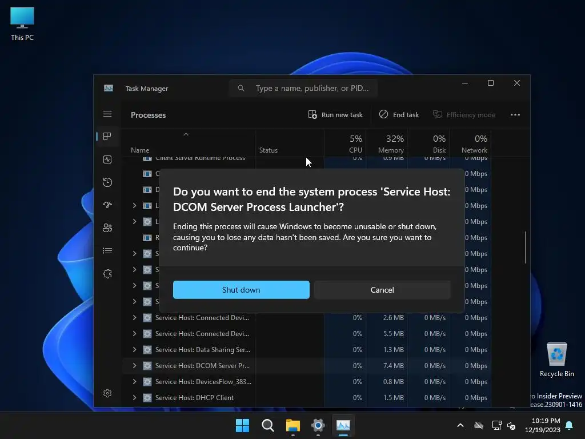Screen dimensions: 585x439
Task: Click the Task Manager search field
Action: (303, 88)
